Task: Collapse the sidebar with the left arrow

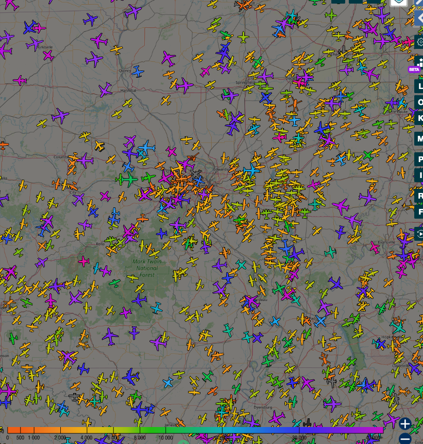Action: click(419, 18)
